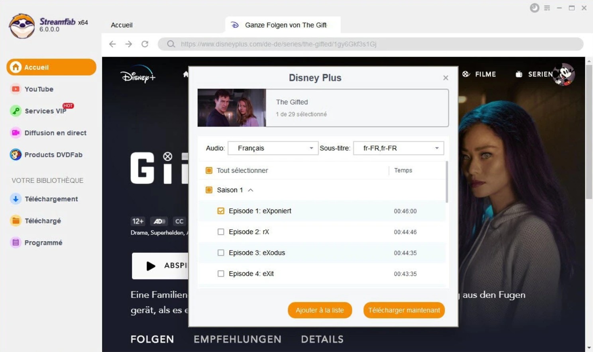Viewport: 593px width, 352px height.
Task: Click the blue download arrow icon
Action: [x=16, y=199]
